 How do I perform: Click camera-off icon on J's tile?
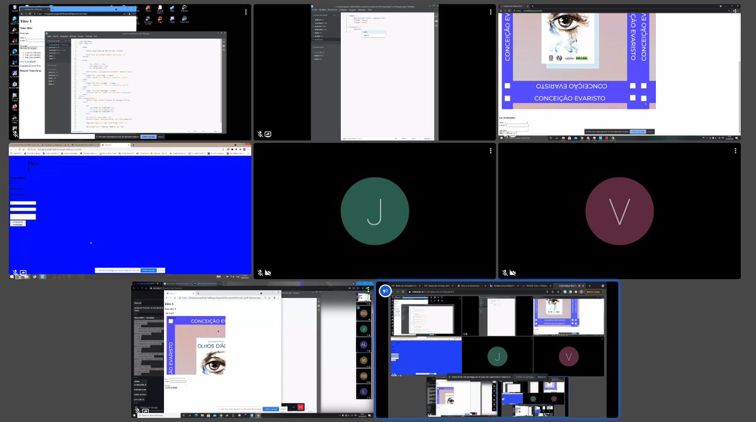coord(268,273)
